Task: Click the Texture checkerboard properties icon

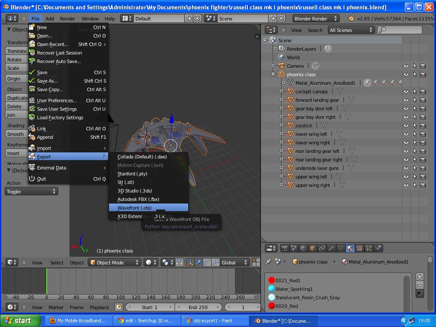Action: coord(359,248)
